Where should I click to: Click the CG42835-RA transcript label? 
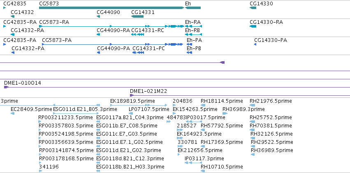click(x=20, y=22)
